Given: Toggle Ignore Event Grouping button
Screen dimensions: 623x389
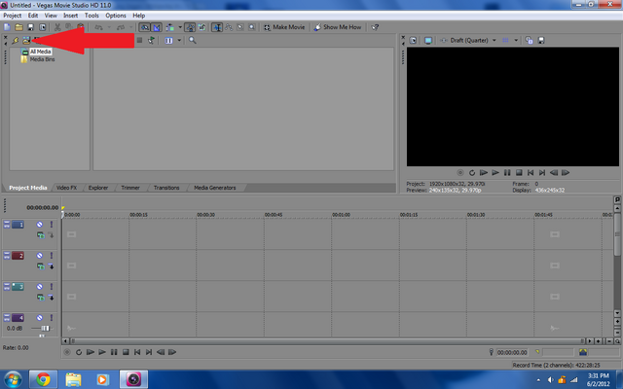Looking at the screenshot, I should (x=202, y=27).
